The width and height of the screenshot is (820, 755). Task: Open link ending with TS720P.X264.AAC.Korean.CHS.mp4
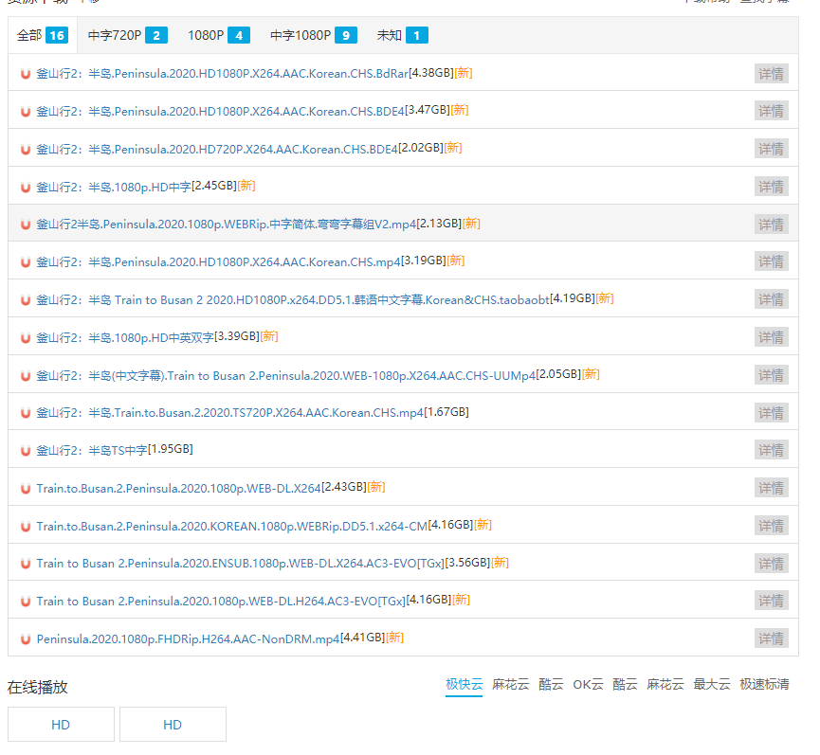pyautogui.click(x=229, y=413)
